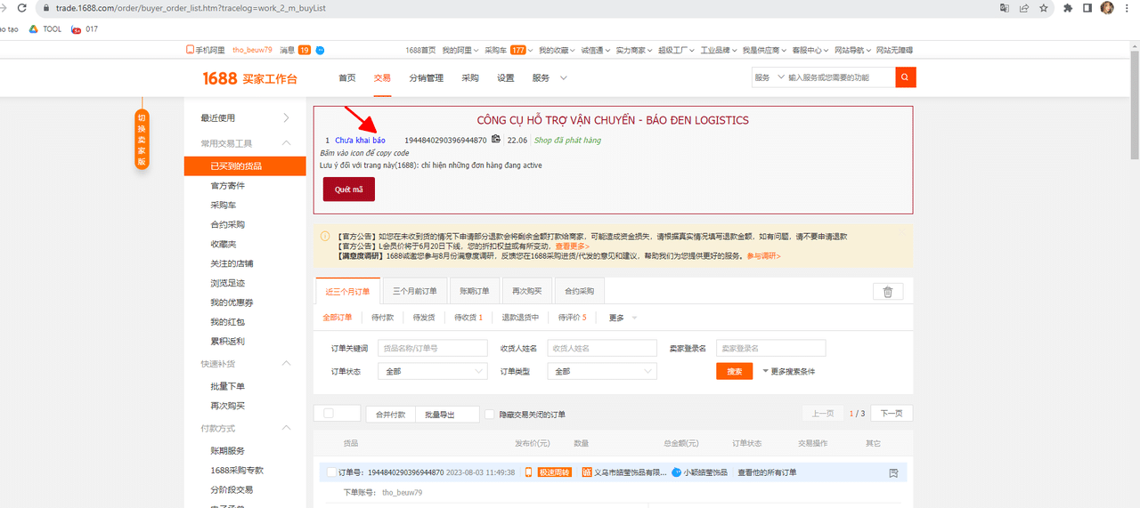Go to next page with 下一页
This screenshot has height=508, width=1140.
(x=892, y=414)
